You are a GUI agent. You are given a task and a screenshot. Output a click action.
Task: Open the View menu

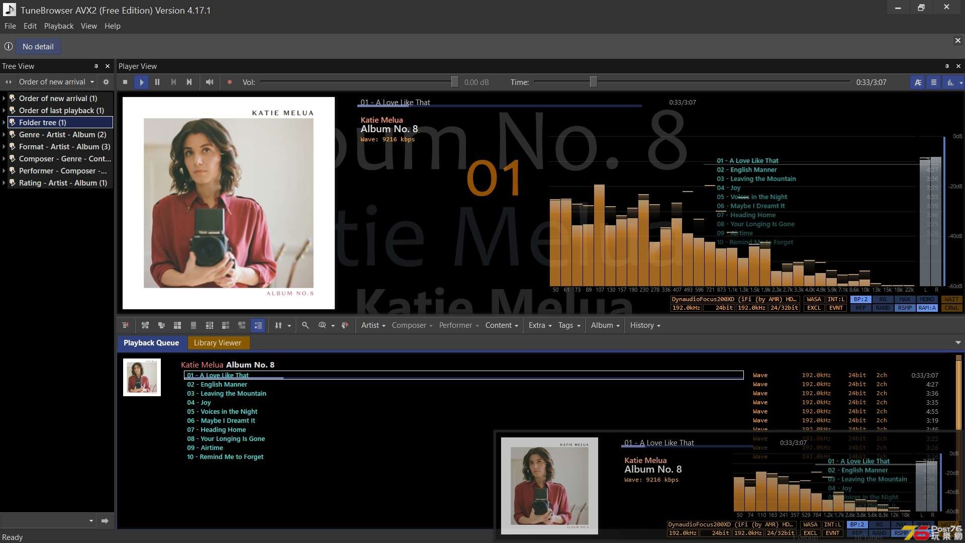click(x=89, y=26)
